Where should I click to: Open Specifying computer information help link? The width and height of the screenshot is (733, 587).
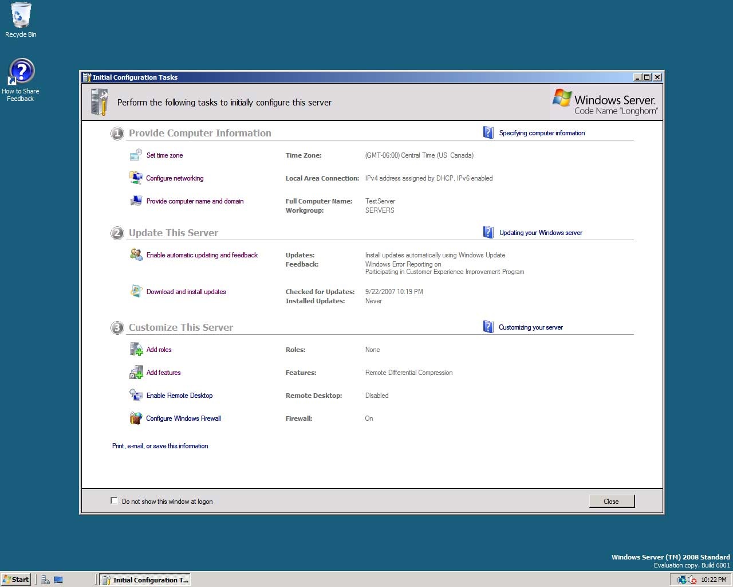542,133
